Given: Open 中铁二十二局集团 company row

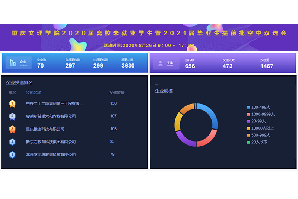Looking at the screenshot, I should 54,103.
